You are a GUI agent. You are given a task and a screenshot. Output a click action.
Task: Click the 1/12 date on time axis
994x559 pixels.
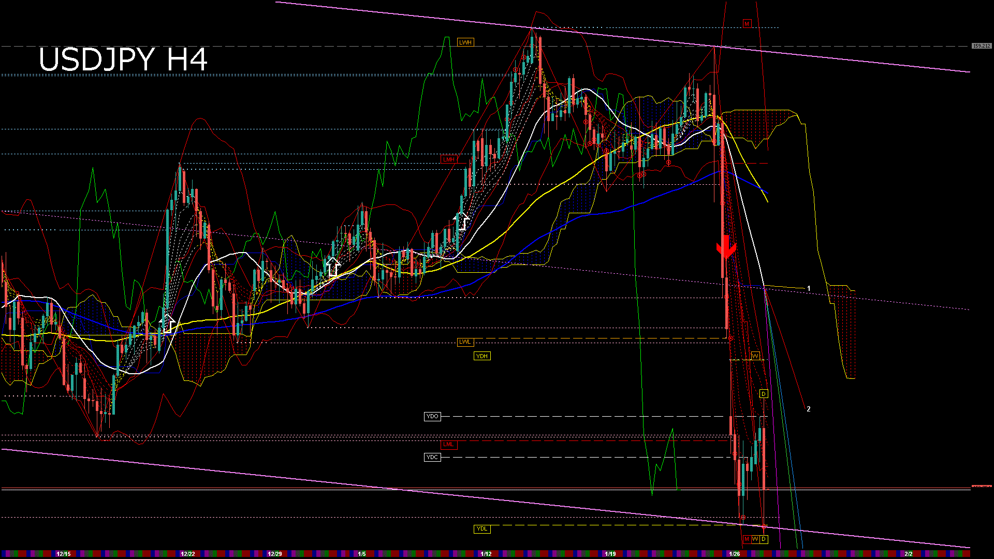[x=486, y=554]
